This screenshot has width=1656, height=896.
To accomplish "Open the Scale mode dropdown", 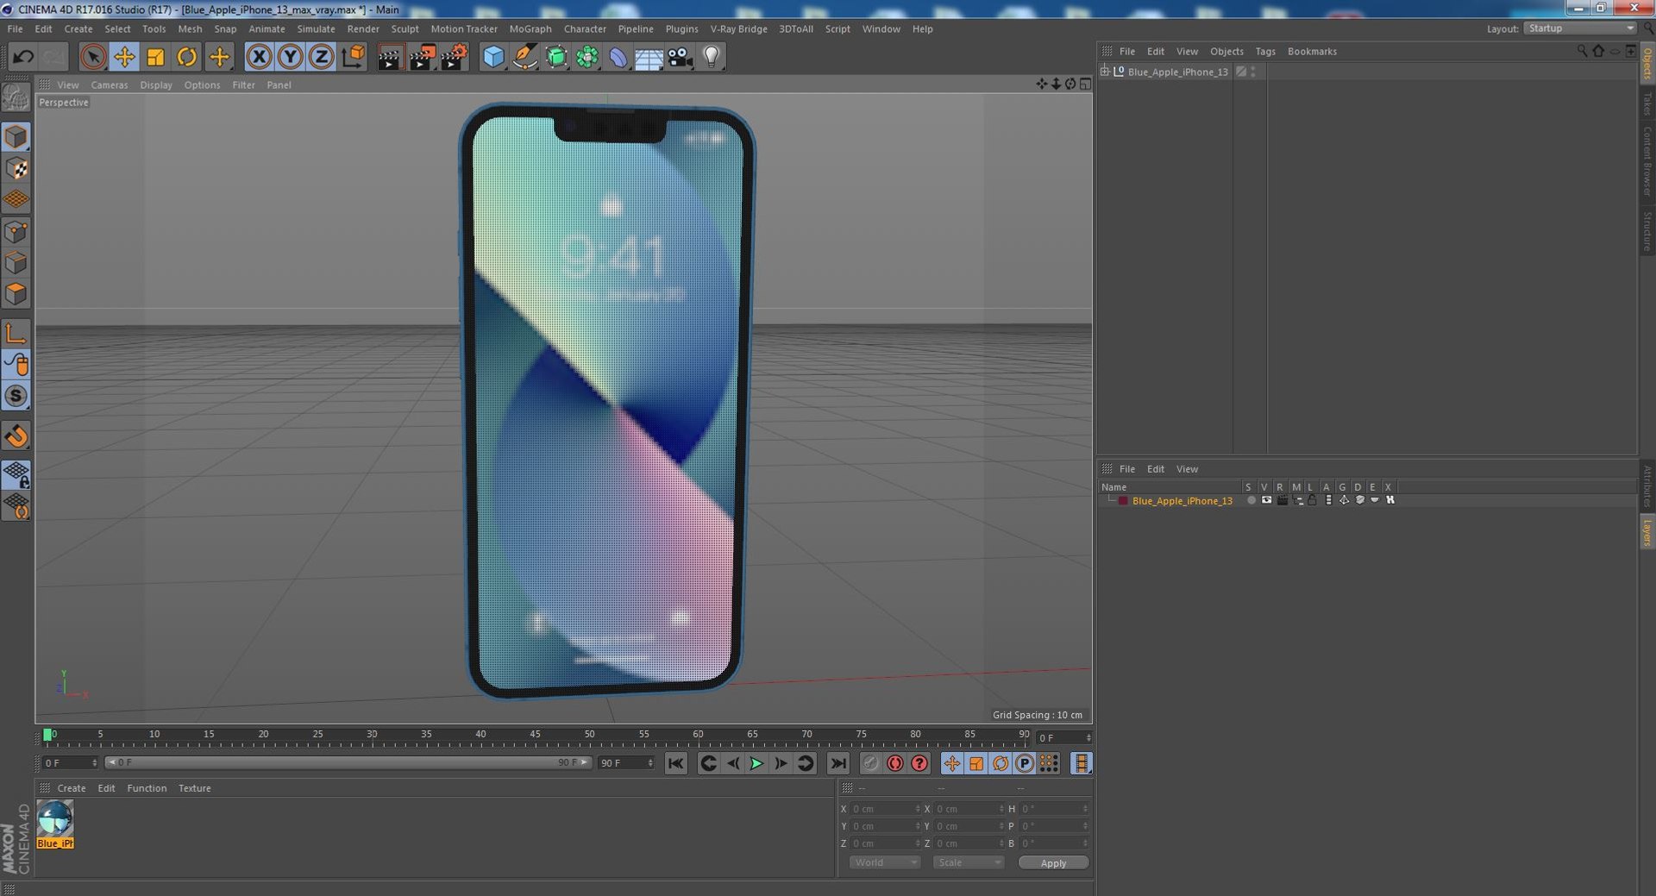I will click(968, 862).
